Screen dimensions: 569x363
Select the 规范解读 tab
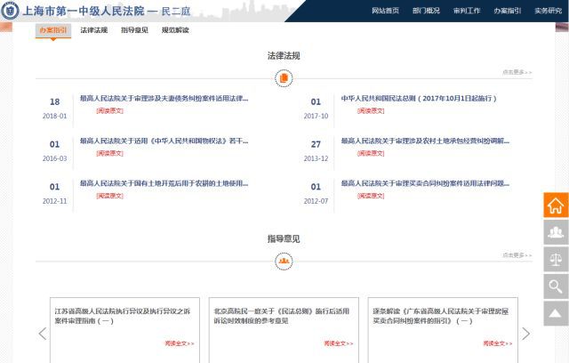[x=175, y=30]
